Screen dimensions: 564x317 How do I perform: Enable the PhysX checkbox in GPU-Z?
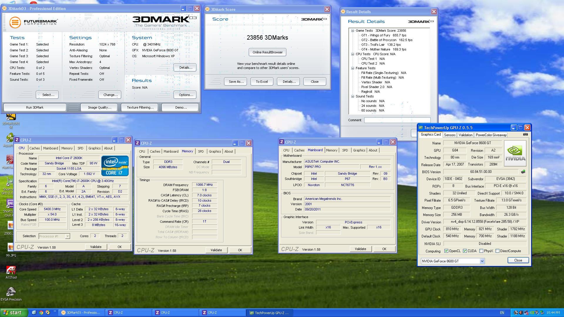[x=481, y=251]
